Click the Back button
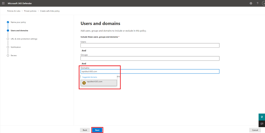The width and height of the screenshot is (265, 133). tap(85, 130)
